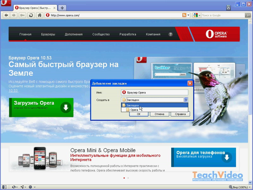Image resolution: width=253 pixels, height=190 pixels.
Task: Toggle the side panel in status bar
Action: click(x=4, y=187)
